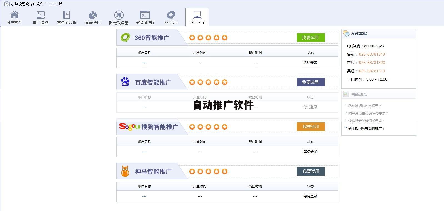Click after-sales phone 025-68781320
Image resolution: width=444 pixels, height=211 pixels.
(372, 63)
